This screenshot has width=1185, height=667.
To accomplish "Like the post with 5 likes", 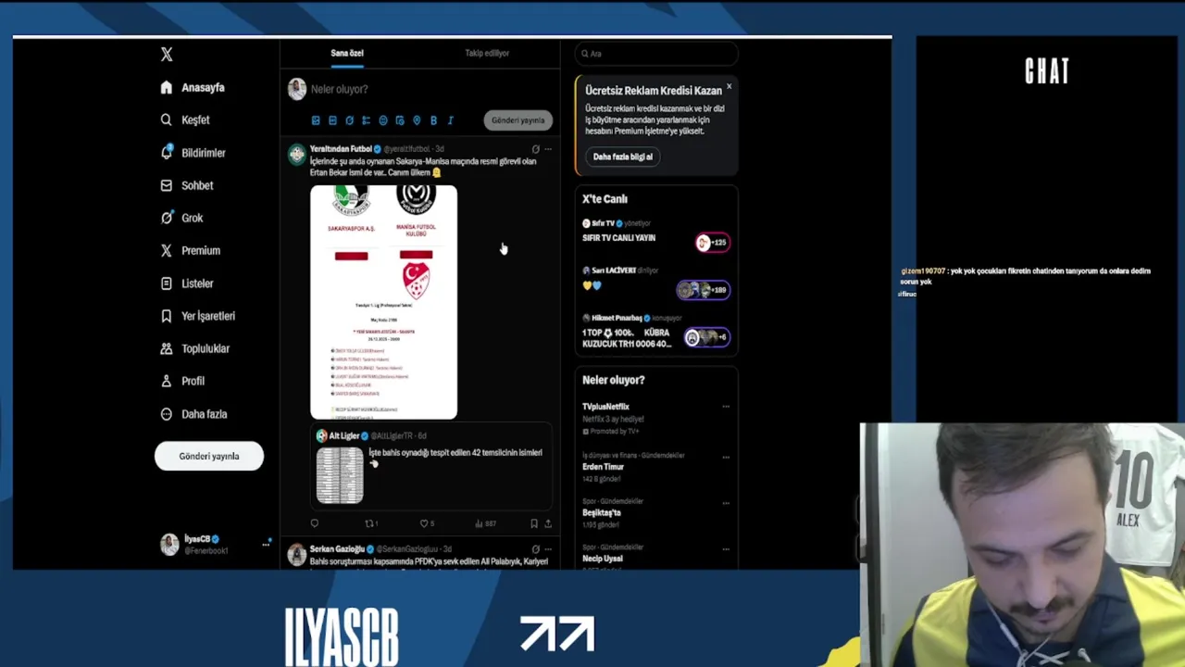I will [427, 523].
